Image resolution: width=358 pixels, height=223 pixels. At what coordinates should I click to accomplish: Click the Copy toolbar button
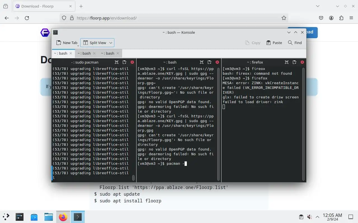click(x=253, y=43)
